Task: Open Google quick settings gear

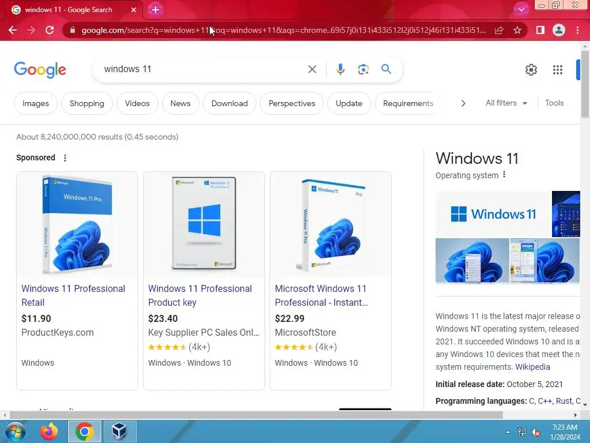Action: [x=531, y=70]
